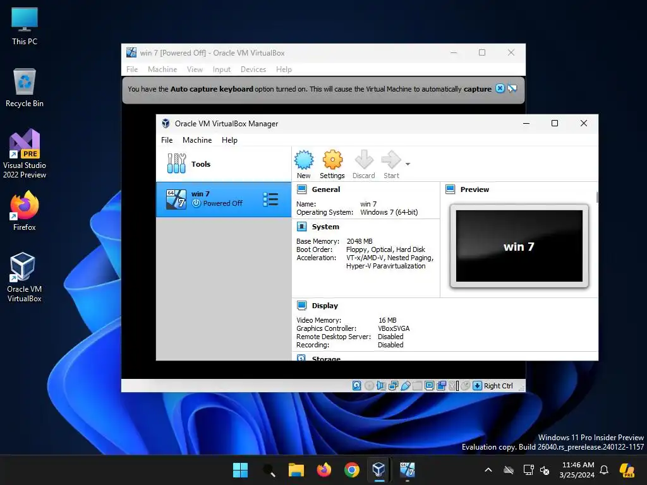Click the Manager details pane scrollbar
647x485 pixels.
point(597,197)
